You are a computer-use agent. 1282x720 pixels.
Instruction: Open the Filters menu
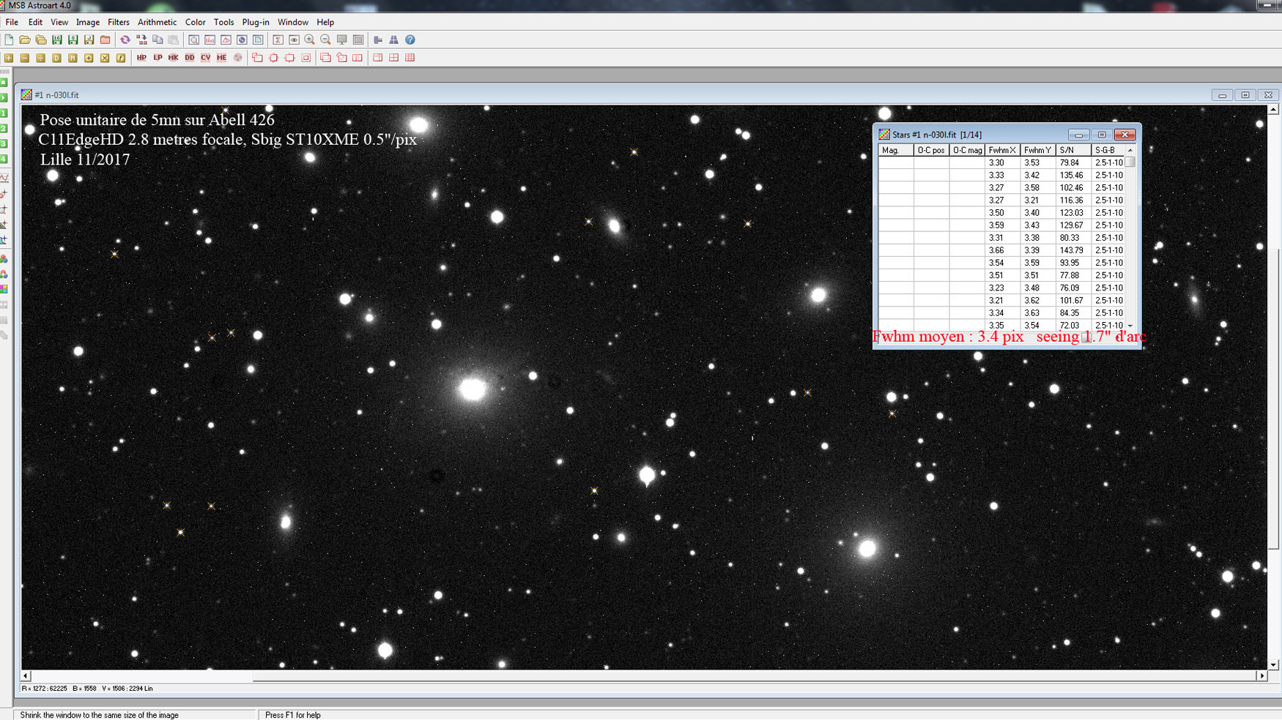click(x=118, y=22)
